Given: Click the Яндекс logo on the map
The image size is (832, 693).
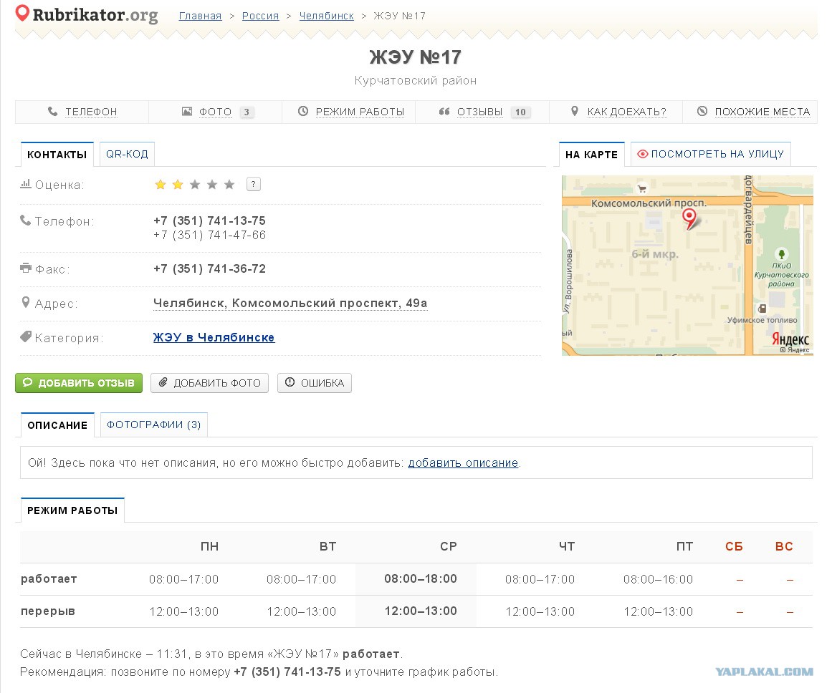Looking at the screenshot, I should coord(790,339).
